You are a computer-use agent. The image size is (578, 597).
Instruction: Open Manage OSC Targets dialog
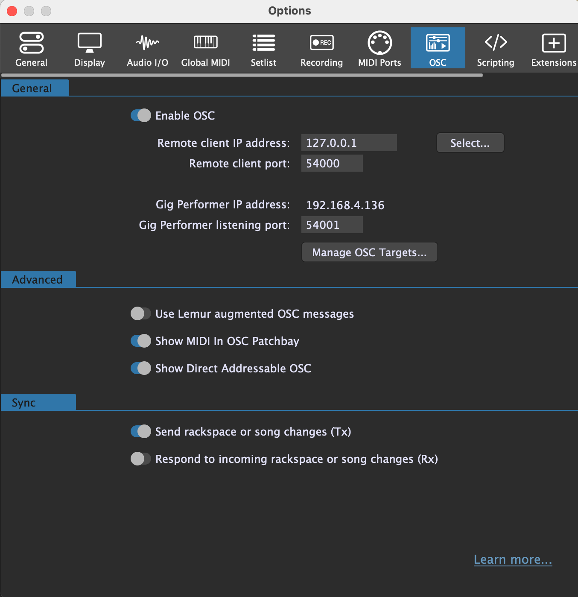pyautogui.click(x=369, y=252)
